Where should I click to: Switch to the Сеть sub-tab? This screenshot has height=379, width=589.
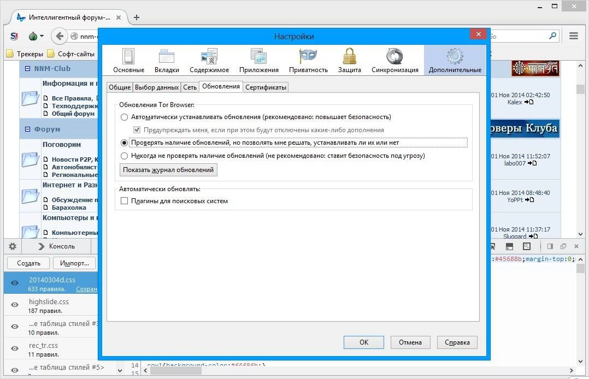point(190,87)
